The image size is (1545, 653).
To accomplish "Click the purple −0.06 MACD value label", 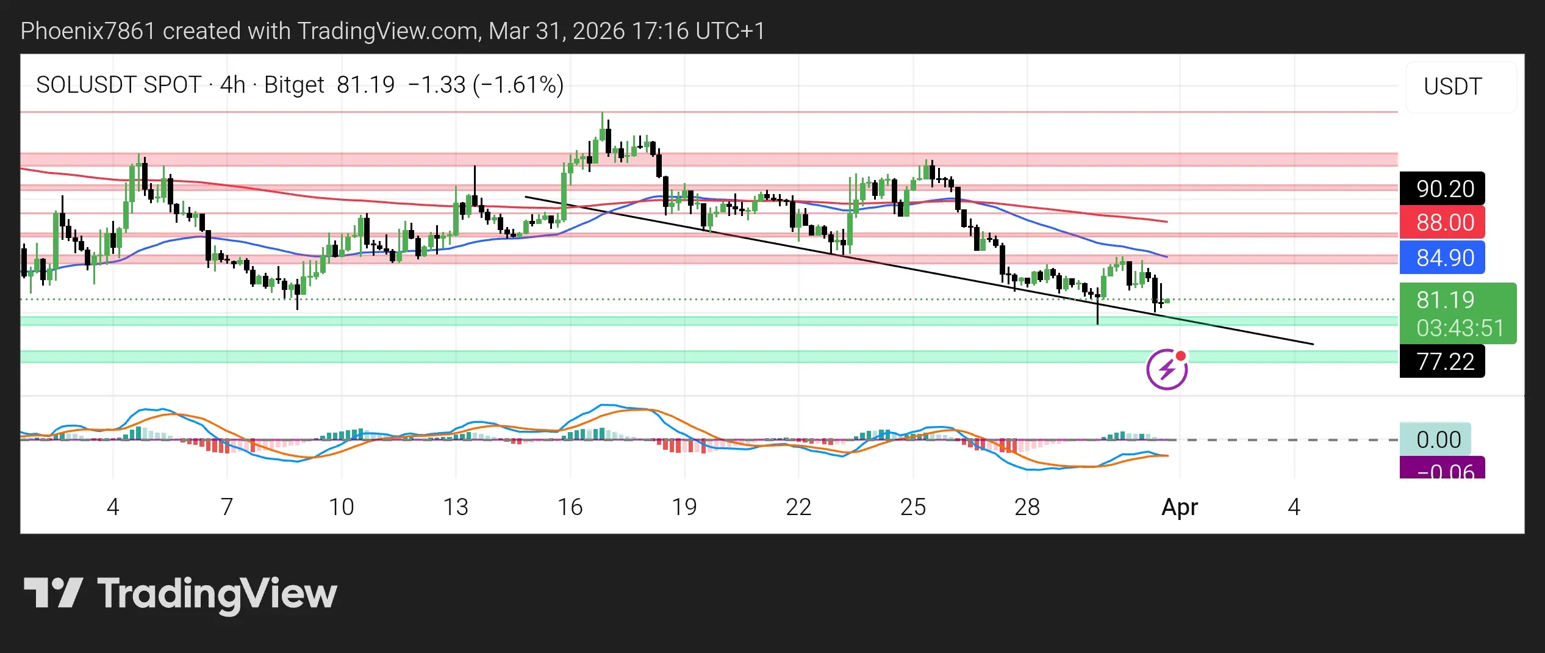I will tap(1443, 468).
